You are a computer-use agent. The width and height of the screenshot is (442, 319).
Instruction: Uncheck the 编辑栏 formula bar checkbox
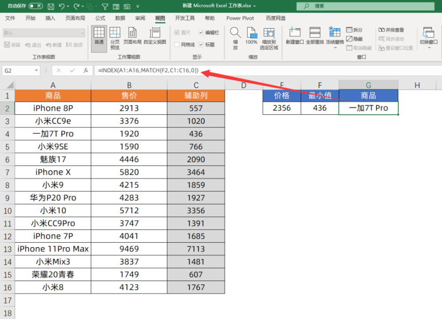[x=201, y=33]
